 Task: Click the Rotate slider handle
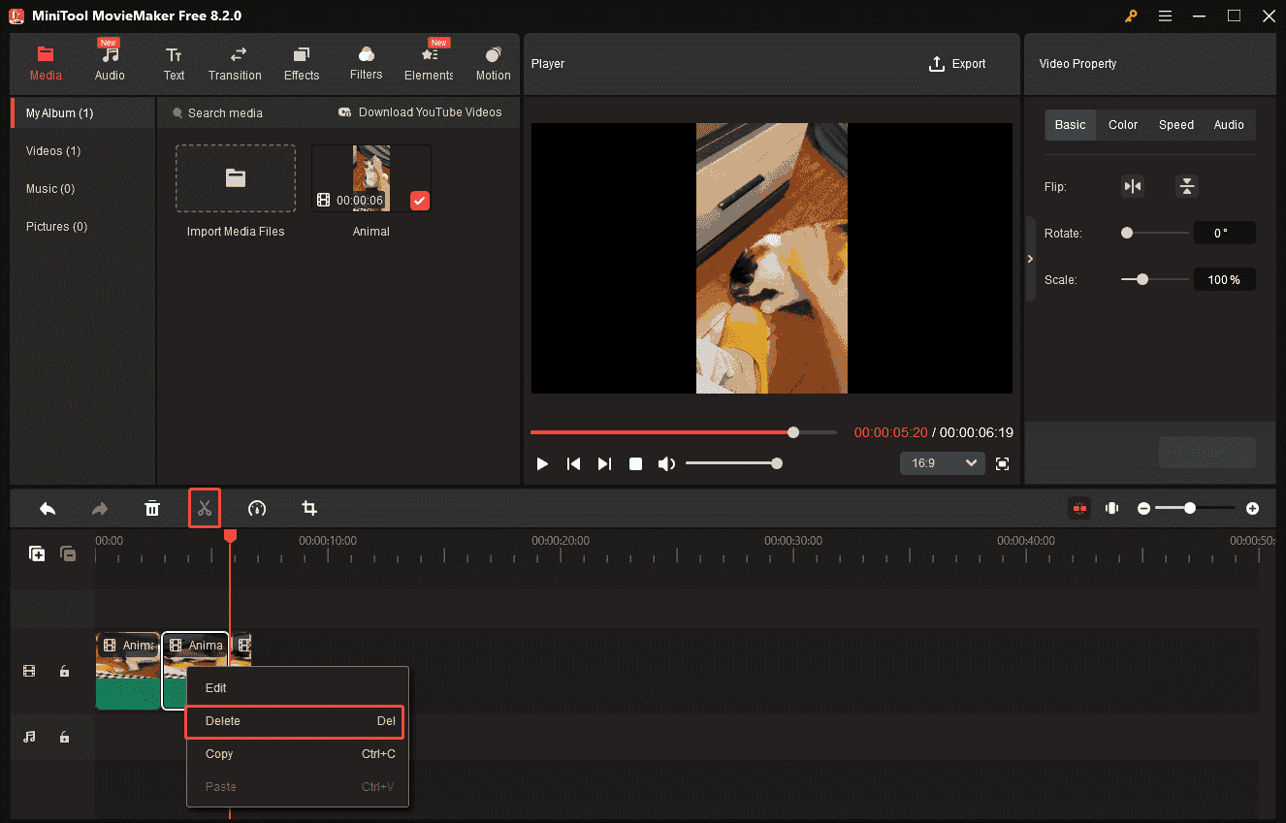1127,233
